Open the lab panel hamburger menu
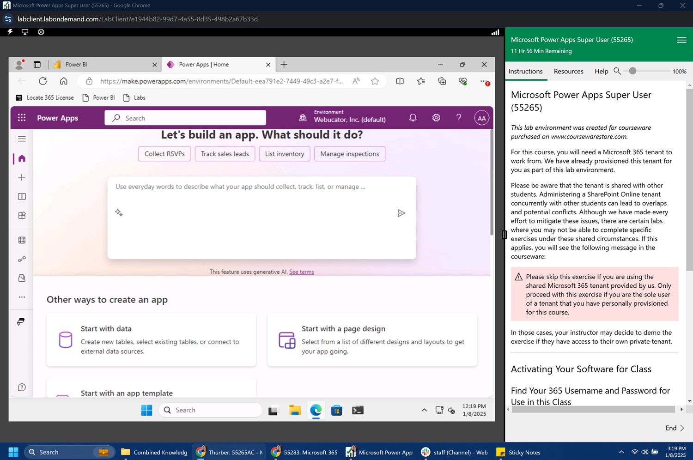Image resolution: width=693 pixels, height=460 pixels. (681, 40)
